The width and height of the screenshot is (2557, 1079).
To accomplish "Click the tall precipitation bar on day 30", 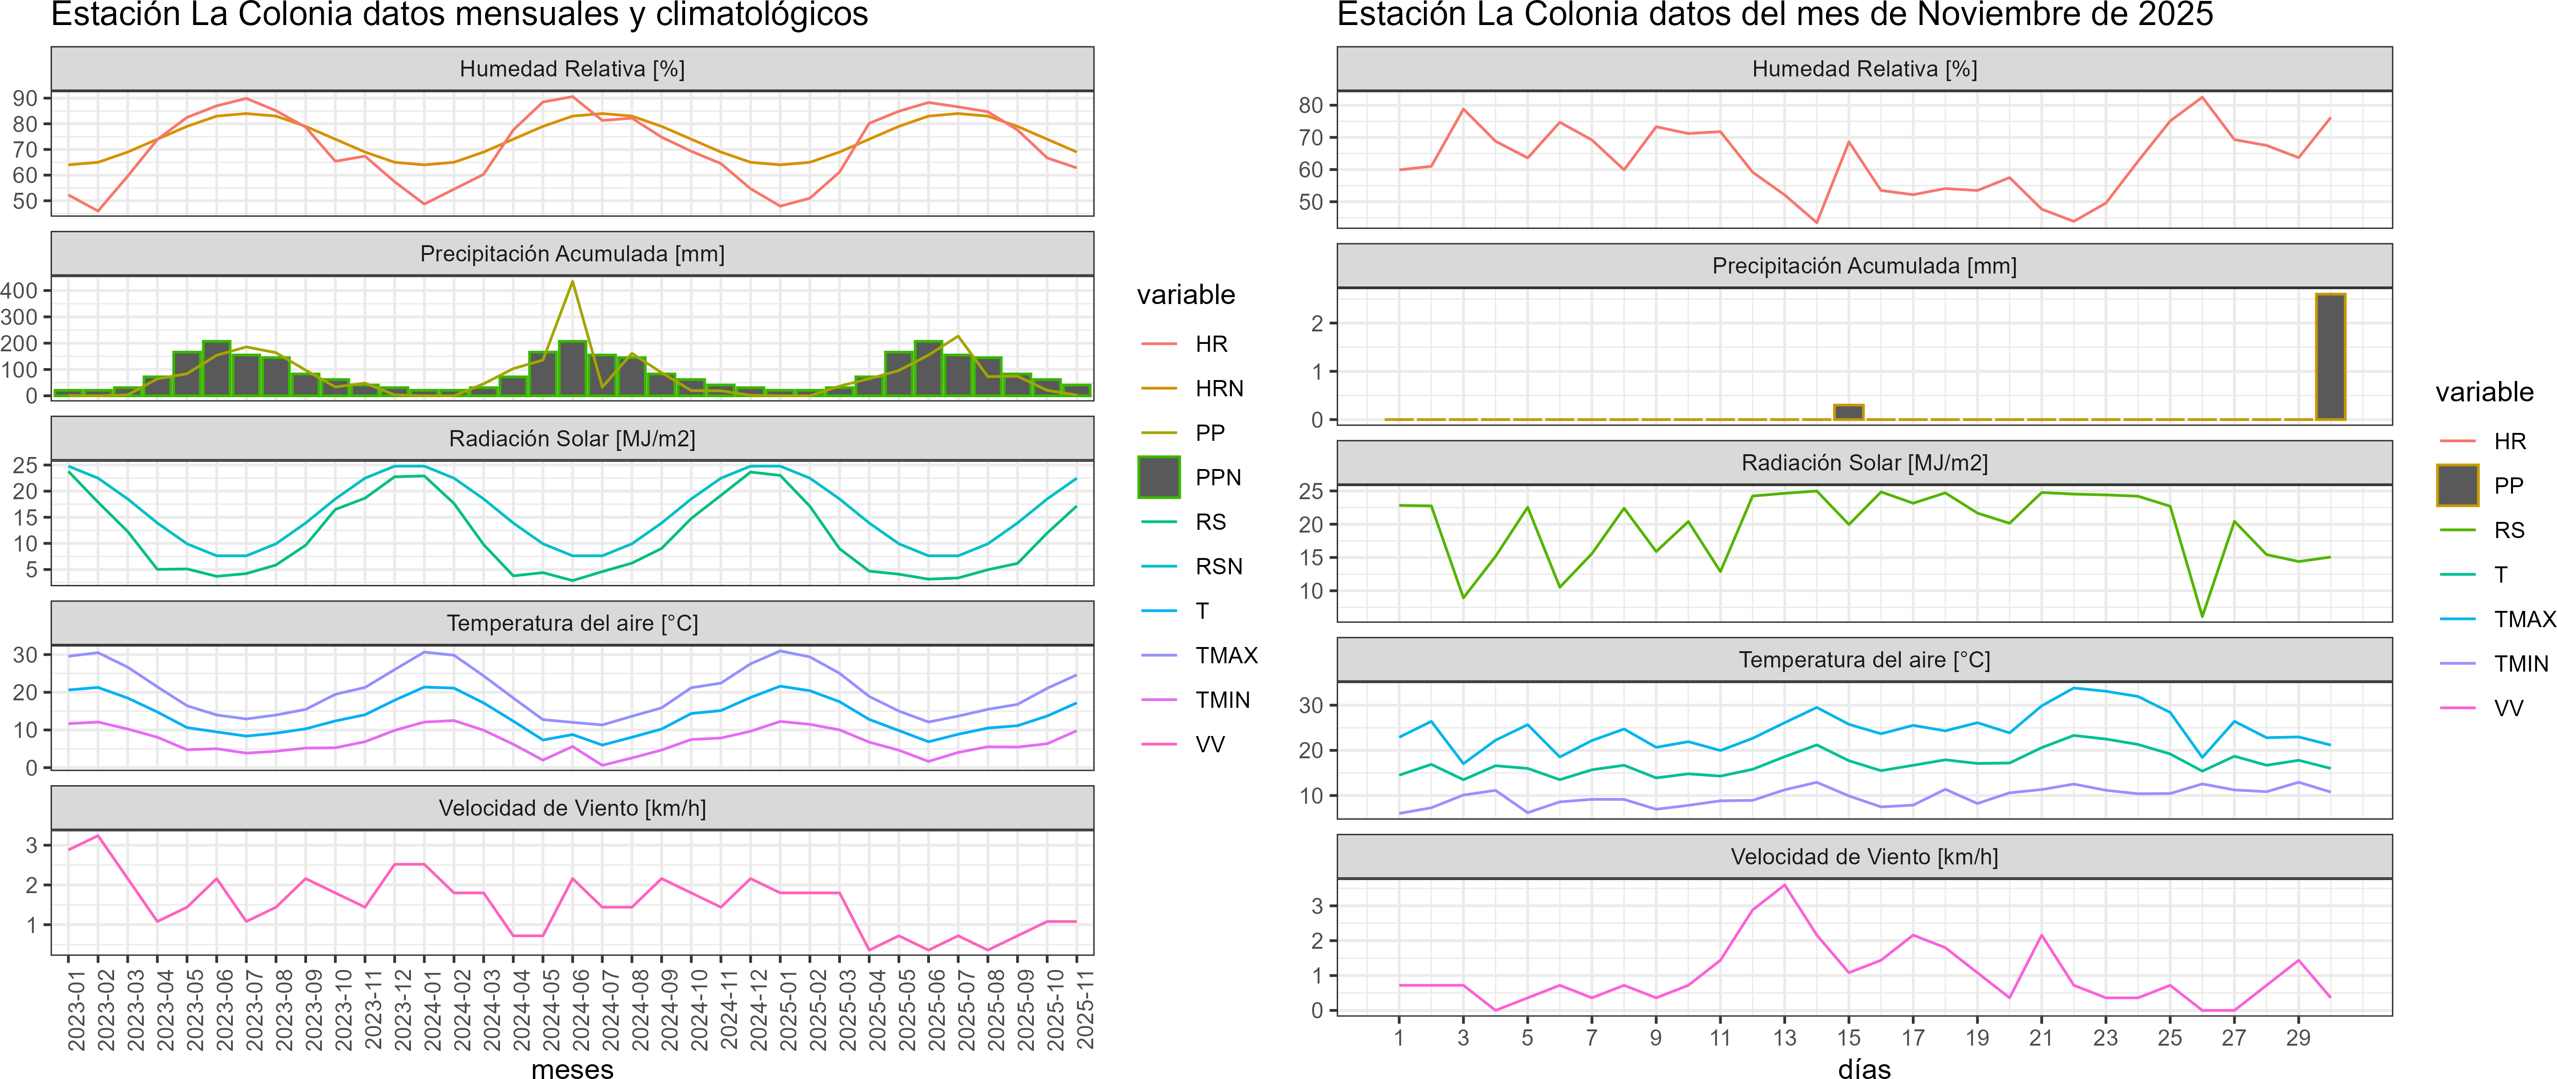I will (x=2330, y=357).
